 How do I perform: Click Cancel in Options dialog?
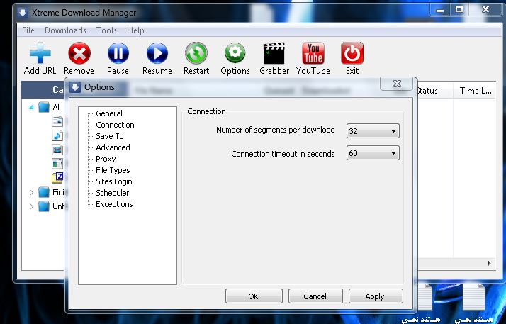[x=315, y=296]
